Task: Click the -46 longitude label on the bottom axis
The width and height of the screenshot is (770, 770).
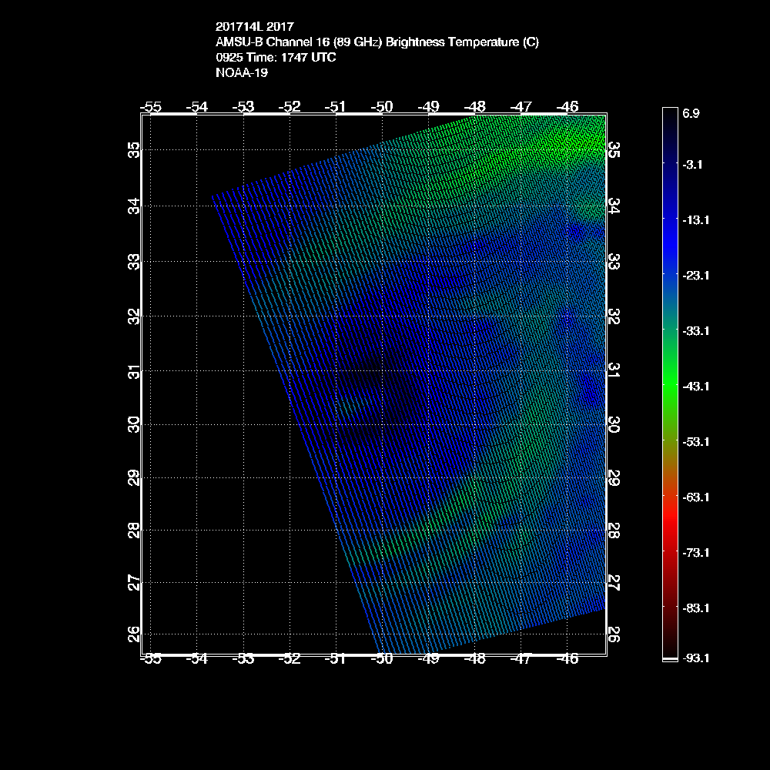Action: tap(567, 659)
